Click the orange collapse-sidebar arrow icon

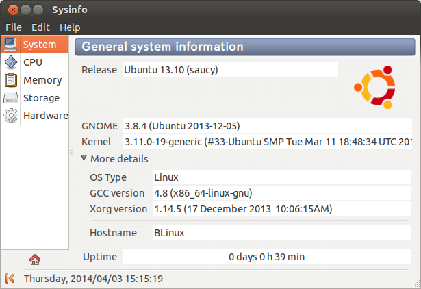pyautogui.click(x=10, y=278)
